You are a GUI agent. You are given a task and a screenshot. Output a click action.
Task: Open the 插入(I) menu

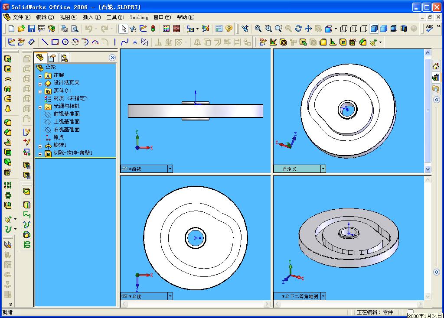point(92,17)
